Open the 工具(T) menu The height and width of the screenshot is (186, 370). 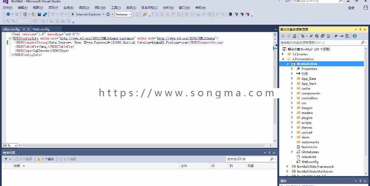(116, 8)
